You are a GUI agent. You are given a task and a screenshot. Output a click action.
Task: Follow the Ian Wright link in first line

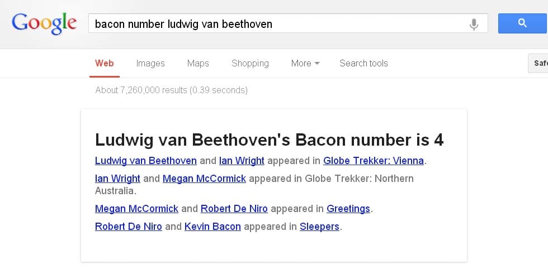tap(242, 161)
